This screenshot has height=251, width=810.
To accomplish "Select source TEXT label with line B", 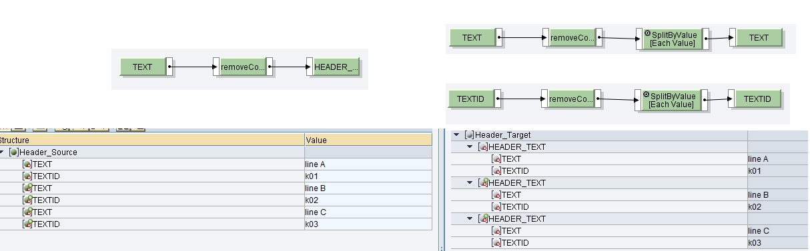I will [x=42, y=188].
